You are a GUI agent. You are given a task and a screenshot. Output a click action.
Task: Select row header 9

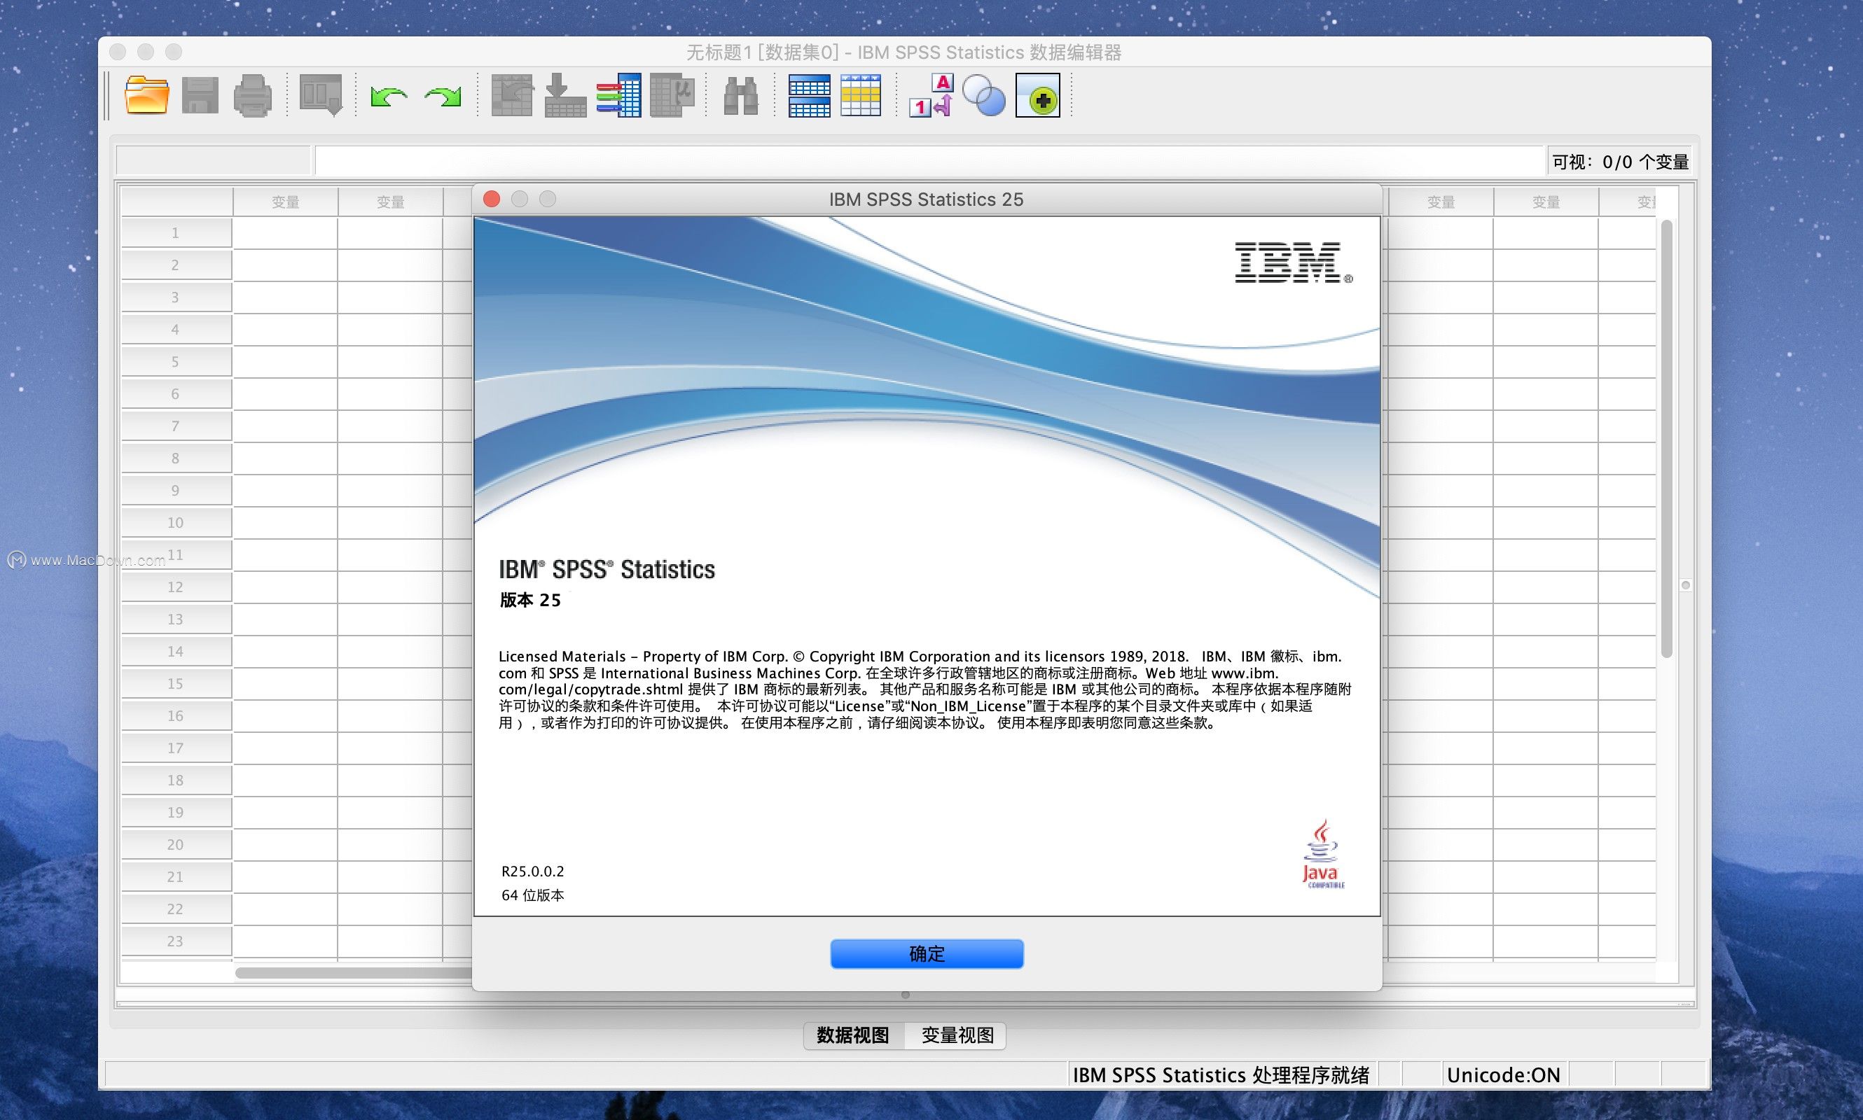(x=176, y=491)
